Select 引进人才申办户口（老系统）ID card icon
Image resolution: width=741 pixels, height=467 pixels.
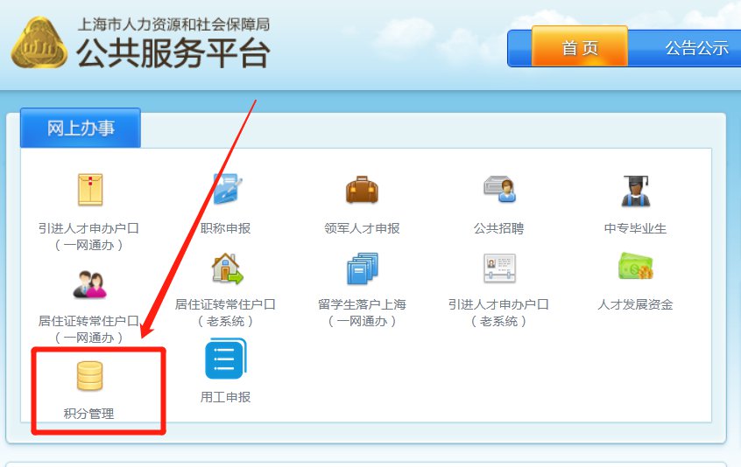click(499, 268)
